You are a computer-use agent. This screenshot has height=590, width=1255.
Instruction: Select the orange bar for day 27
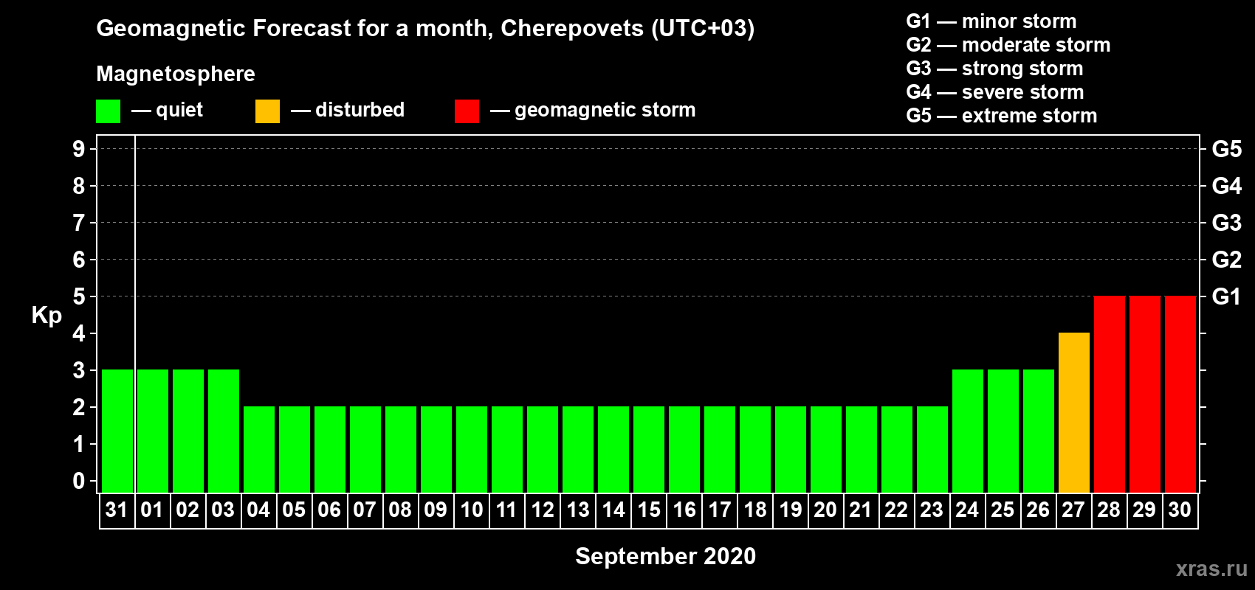(1074, 412)
